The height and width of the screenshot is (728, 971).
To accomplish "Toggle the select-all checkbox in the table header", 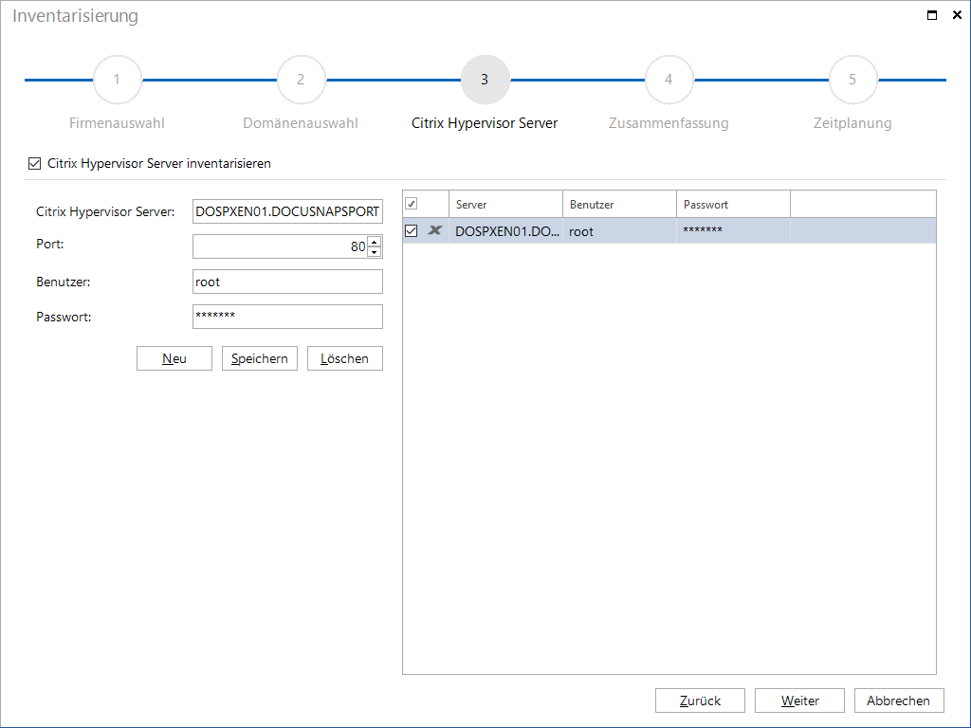I will click(412, 204).
